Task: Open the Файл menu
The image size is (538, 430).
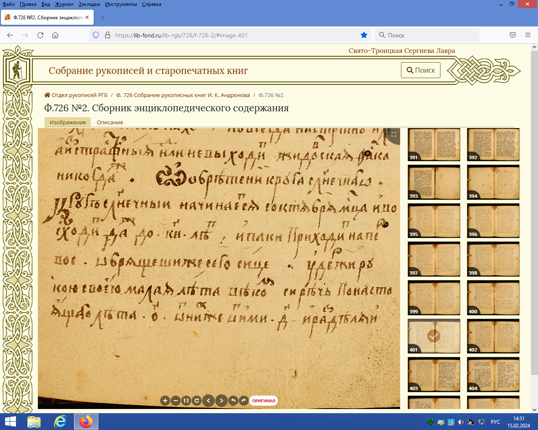Action: 8,4
